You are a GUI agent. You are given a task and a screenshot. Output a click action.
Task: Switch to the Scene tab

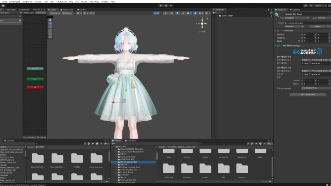52,10
